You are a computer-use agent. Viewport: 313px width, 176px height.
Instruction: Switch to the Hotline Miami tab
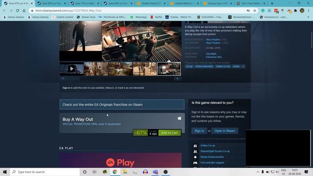[x=151, y=3]
